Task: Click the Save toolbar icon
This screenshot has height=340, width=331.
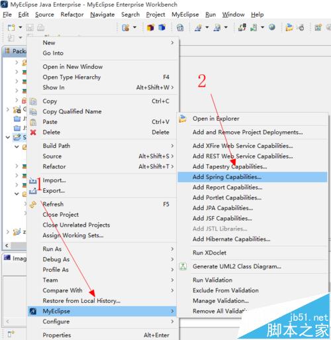Action: 30,28
